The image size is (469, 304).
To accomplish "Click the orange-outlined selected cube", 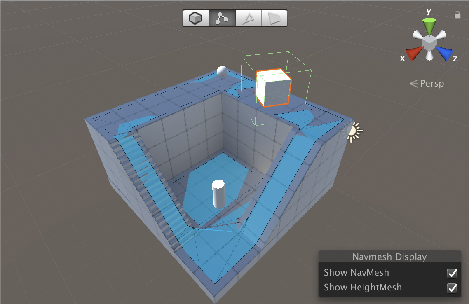I will (273, 88).
